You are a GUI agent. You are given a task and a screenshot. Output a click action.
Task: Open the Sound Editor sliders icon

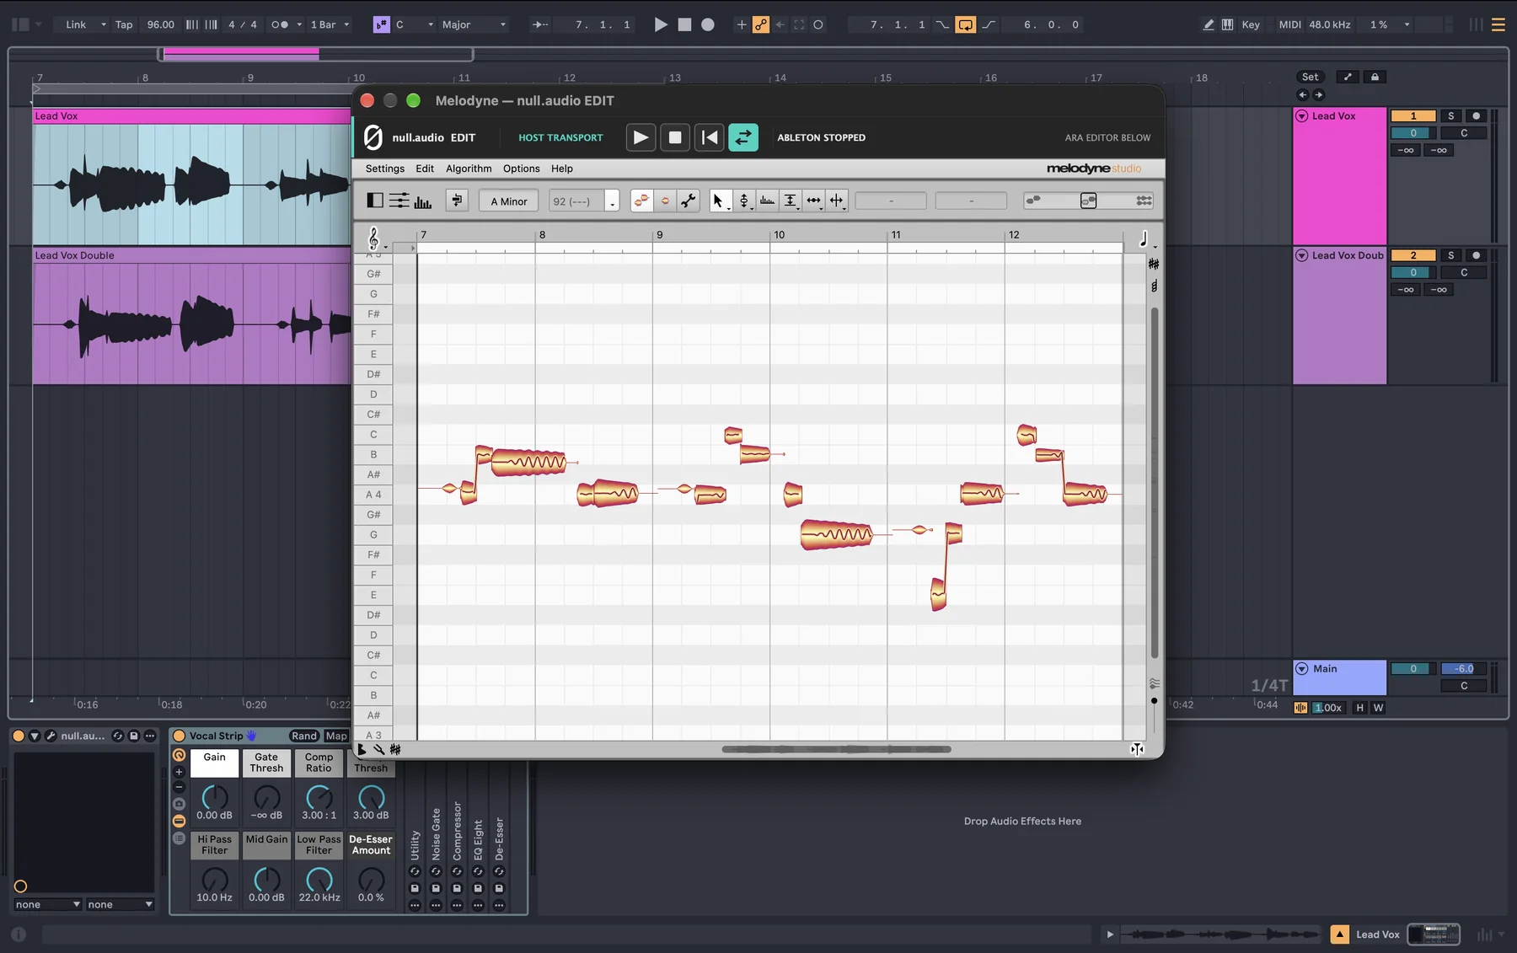[399, 201]
